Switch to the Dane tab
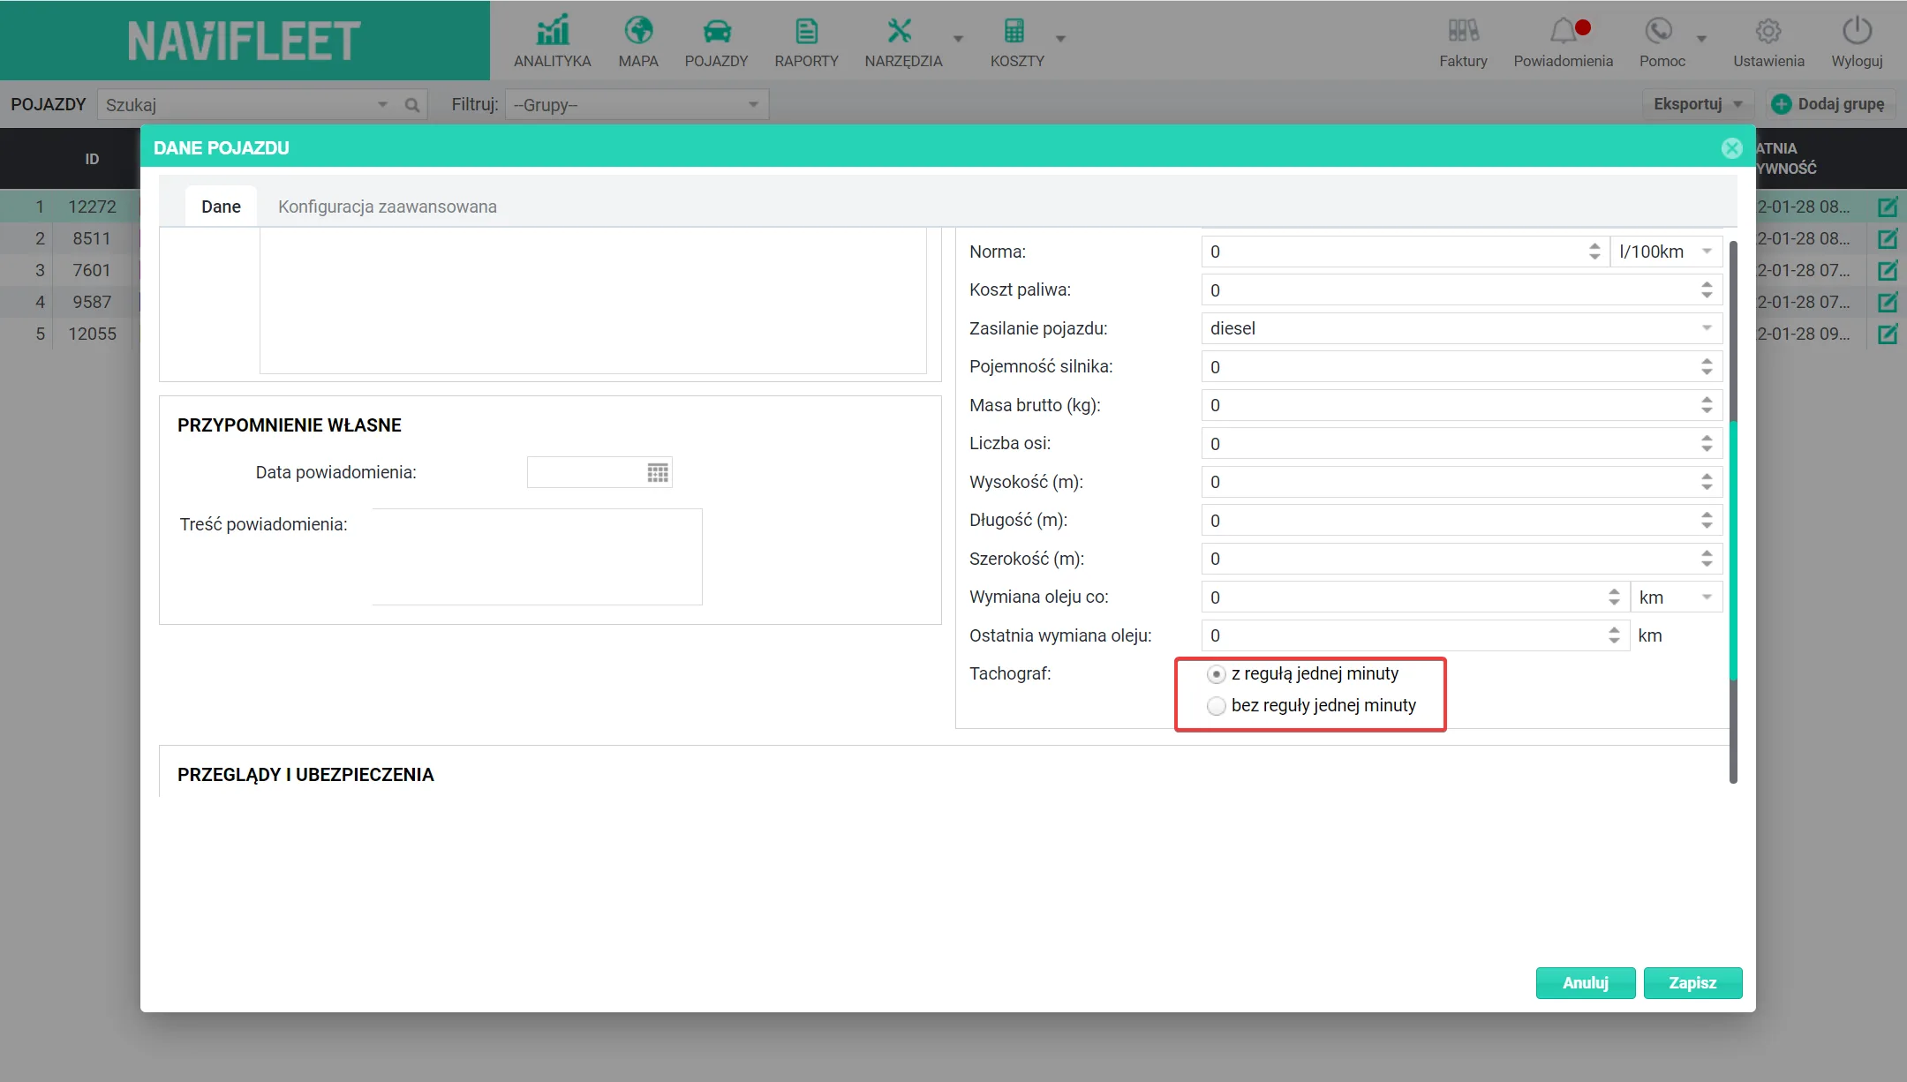 [221, 207]
